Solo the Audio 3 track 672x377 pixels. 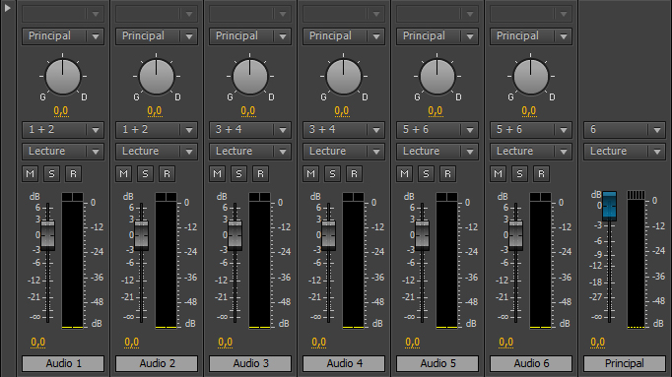[x=239, y=174]
